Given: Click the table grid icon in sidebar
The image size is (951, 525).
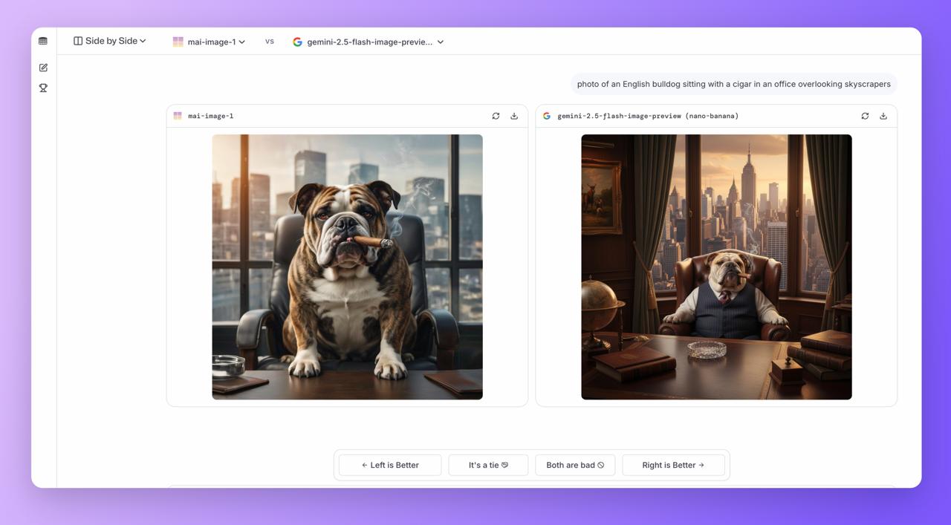Looking at the screenshot, I should click(43, 41).
